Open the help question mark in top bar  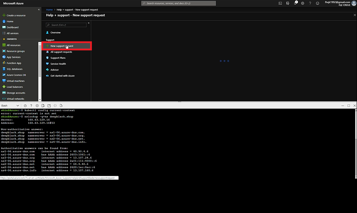310,3
